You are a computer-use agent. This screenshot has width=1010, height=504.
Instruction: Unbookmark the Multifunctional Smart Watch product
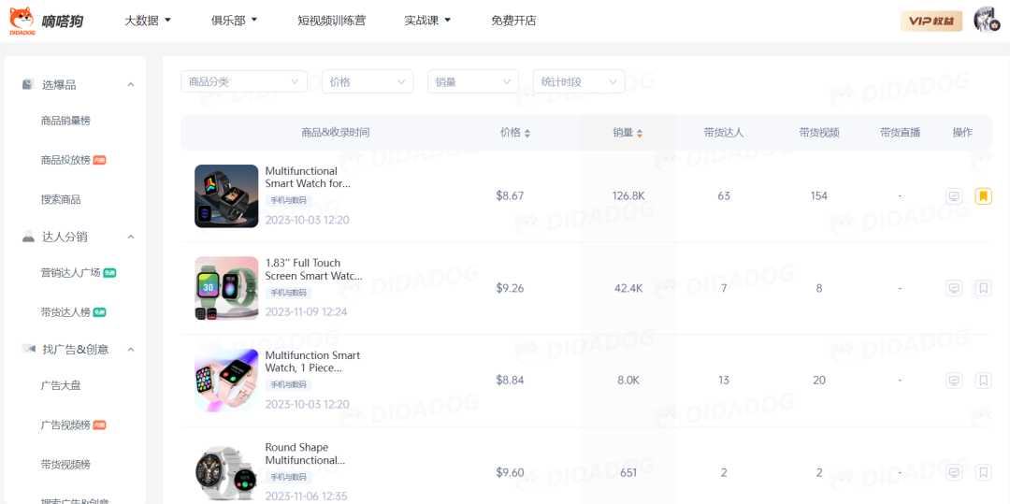click(x=983, y=196)
